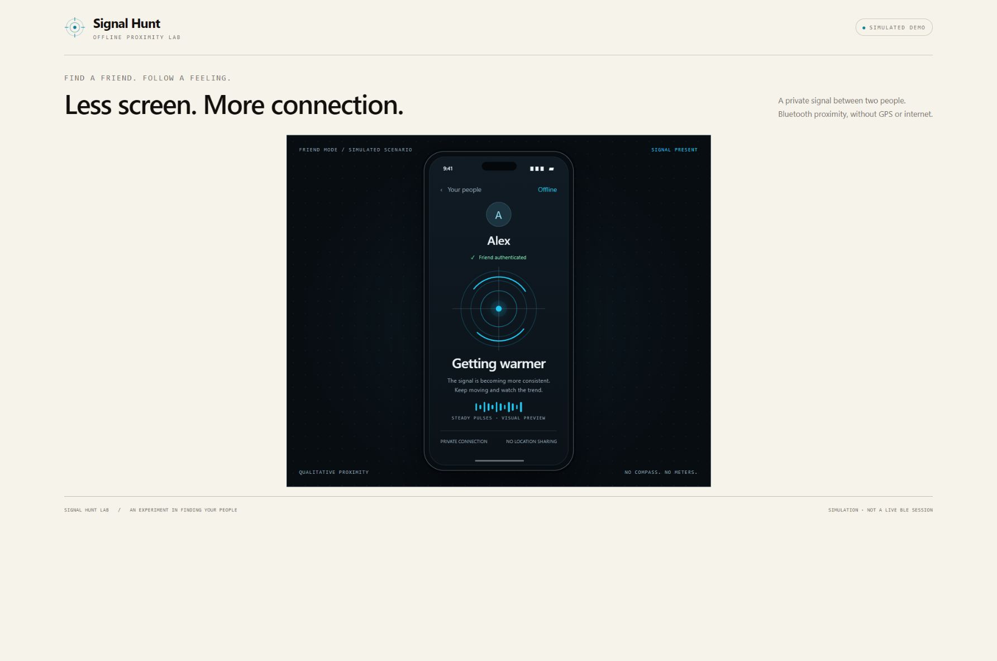Screen dimensions: 997x661
Task: Click the phone battery icon
Action: pyautogui.click(x=551, y=169)
